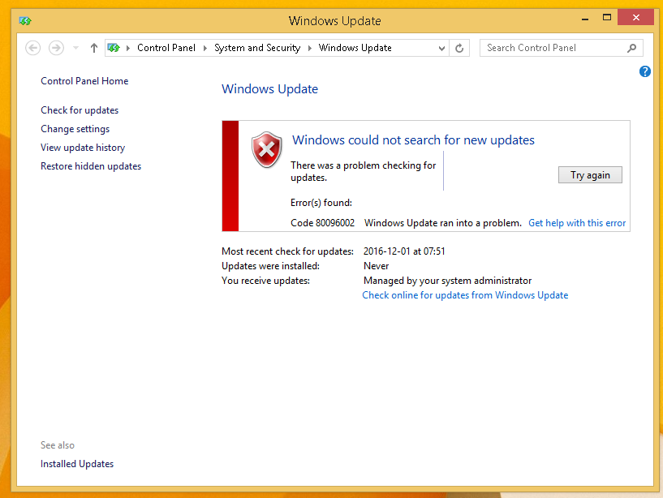
Task: Refresh the Windows Update page
Action: click(459, 48)
